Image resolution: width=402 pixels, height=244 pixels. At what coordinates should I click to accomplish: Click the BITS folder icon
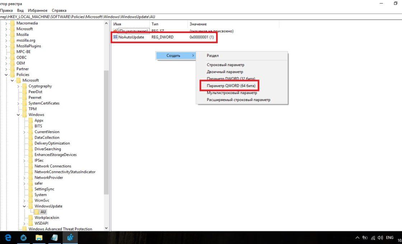[x=31, y=126]
